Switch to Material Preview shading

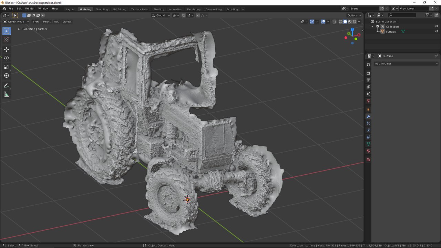tap(350, 21)
